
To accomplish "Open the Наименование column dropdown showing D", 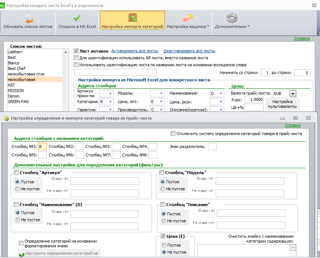I will pos(221,93).
